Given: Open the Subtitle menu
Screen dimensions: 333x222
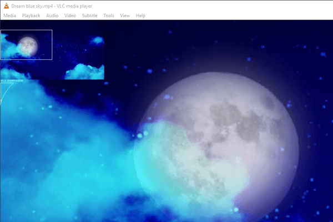Looking at the screenshot, I should pos(89,16).
